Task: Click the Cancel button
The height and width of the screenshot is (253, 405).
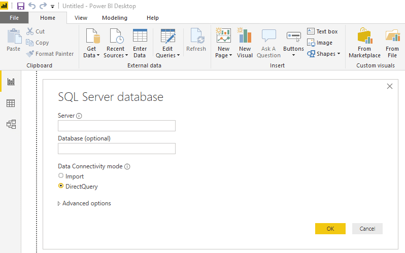Action: pyautogui.click(x=367, y=229)
